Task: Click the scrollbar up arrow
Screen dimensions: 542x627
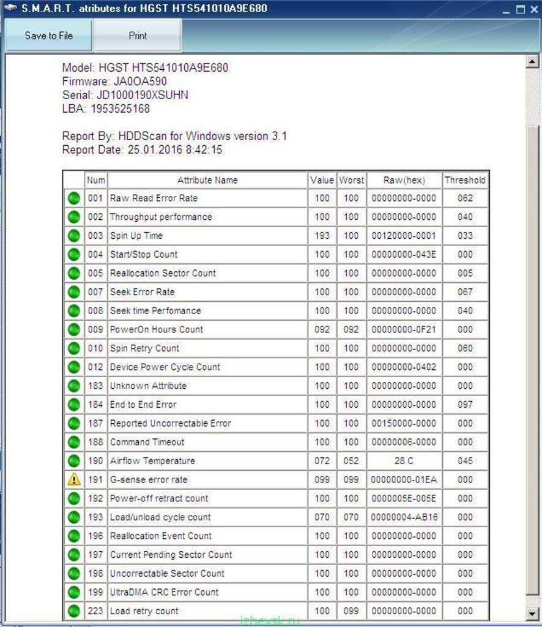Action: (532, 62)
